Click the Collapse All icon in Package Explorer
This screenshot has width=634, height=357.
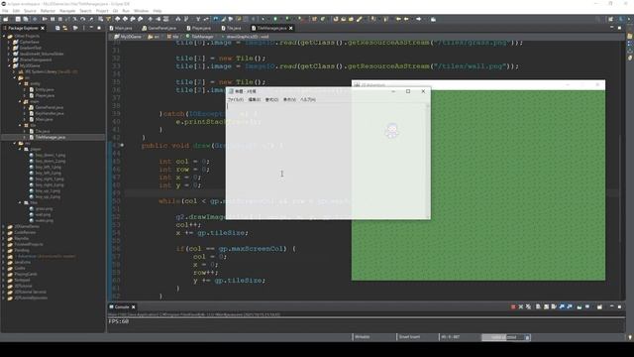click(x=57, y=28)
